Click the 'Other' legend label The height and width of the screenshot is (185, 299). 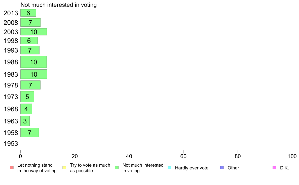pos(233,168)
